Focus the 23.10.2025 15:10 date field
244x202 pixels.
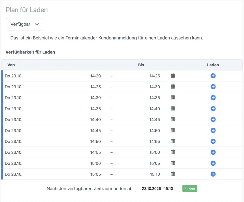point(157,188)
